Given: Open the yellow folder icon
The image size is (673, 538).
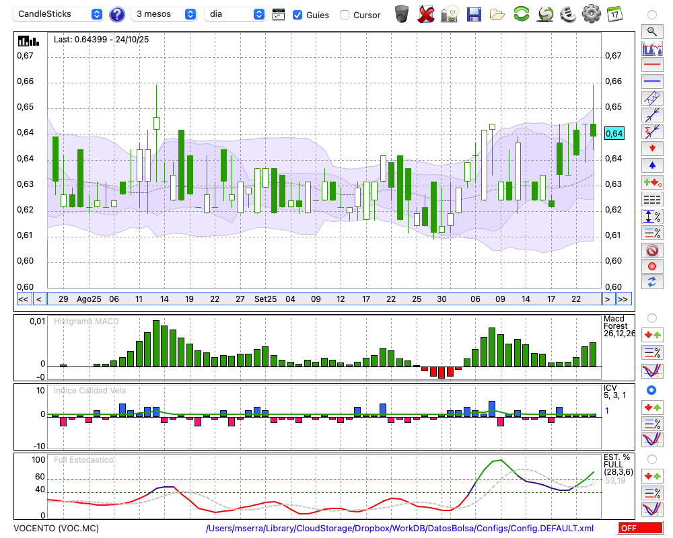Looking at the screenshot, I should coord(497,13).
